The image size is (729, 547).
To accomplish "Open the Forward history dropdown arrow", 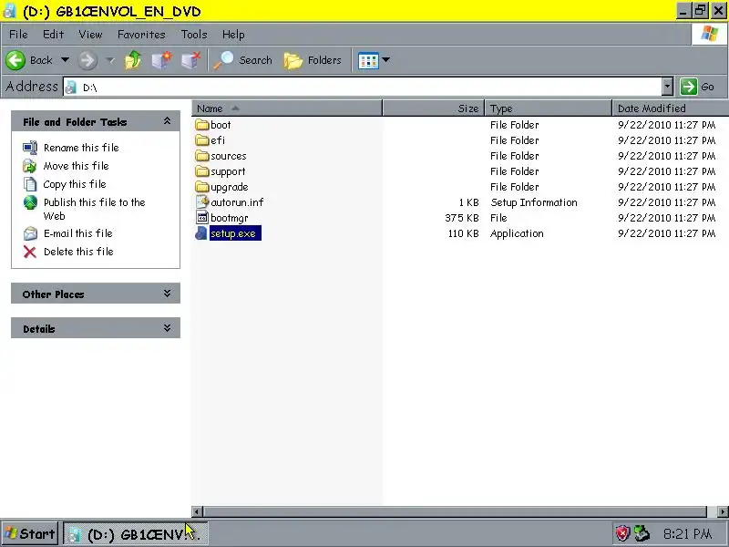I will click(110, 60).
